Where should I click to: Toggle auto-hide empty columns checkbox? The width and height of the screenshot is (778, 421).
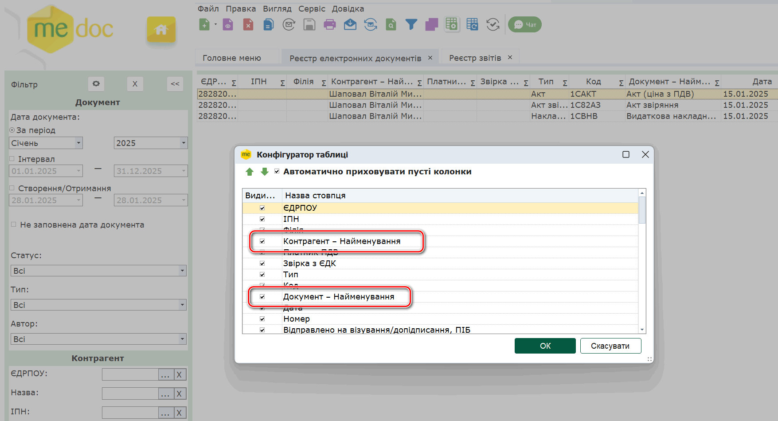(x=277, y=172)
